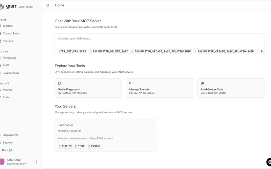
Task: Click the chat with MCP server input
Action: tap(159, 39)
